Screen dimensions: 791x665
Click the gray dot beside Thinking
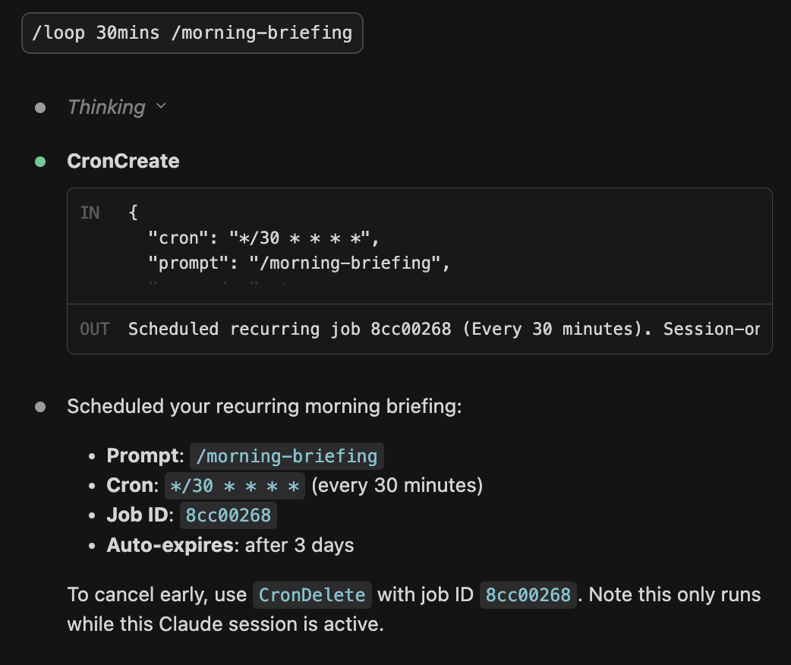click(x=40, y=108)
